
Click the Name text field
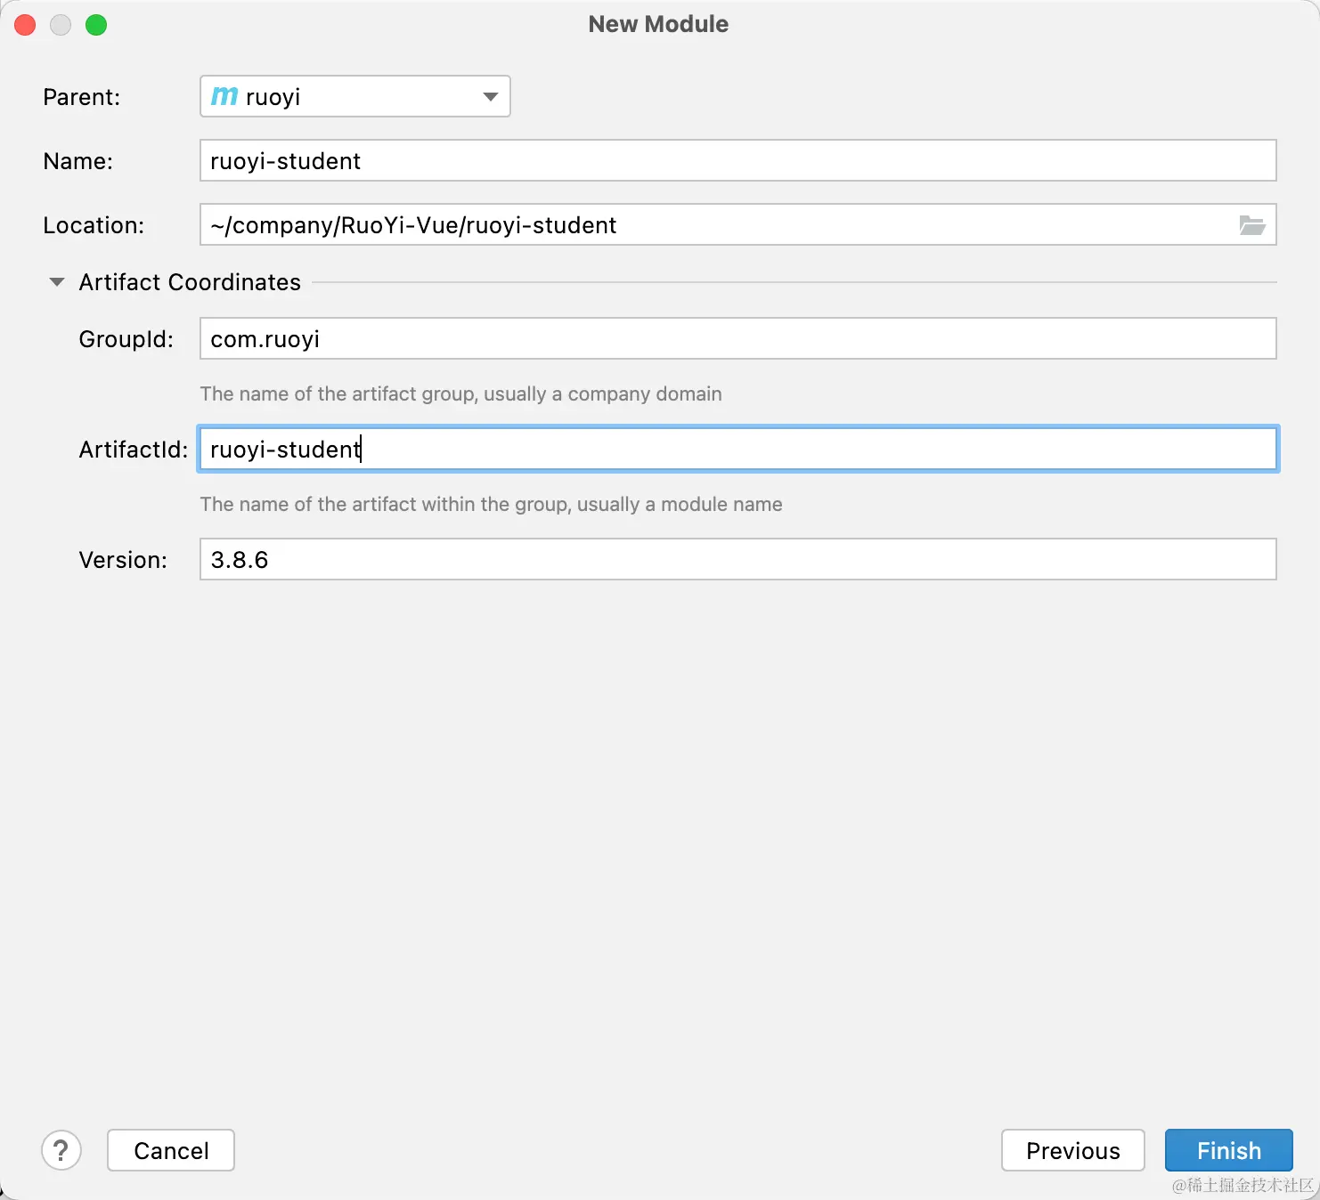coord(737,161)
